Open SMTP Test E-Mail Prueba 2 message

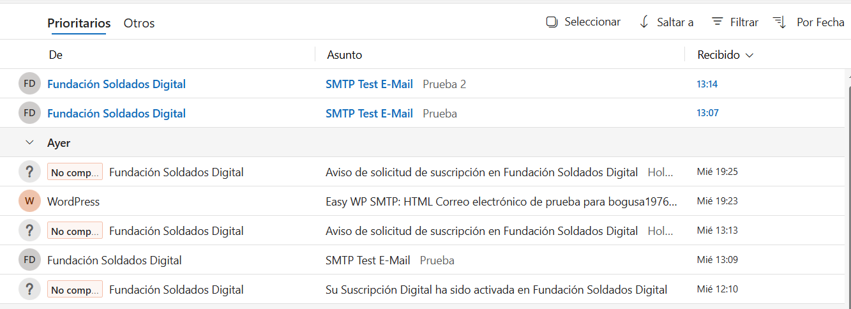(x=396, y=84)
